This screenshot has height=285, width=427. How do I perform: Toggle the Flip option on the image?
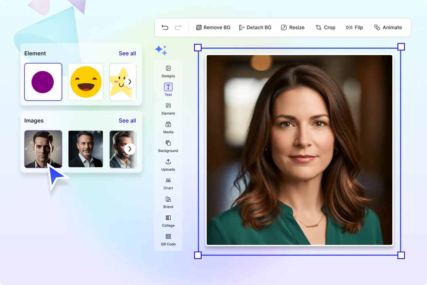pyautogui.click(x=354, y=27)
